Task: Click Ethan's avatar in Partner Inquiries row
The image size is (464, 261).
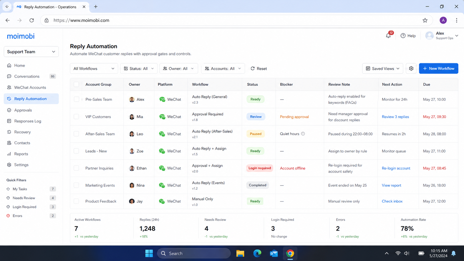Action: pyautogui.click(x=132, y=168)
